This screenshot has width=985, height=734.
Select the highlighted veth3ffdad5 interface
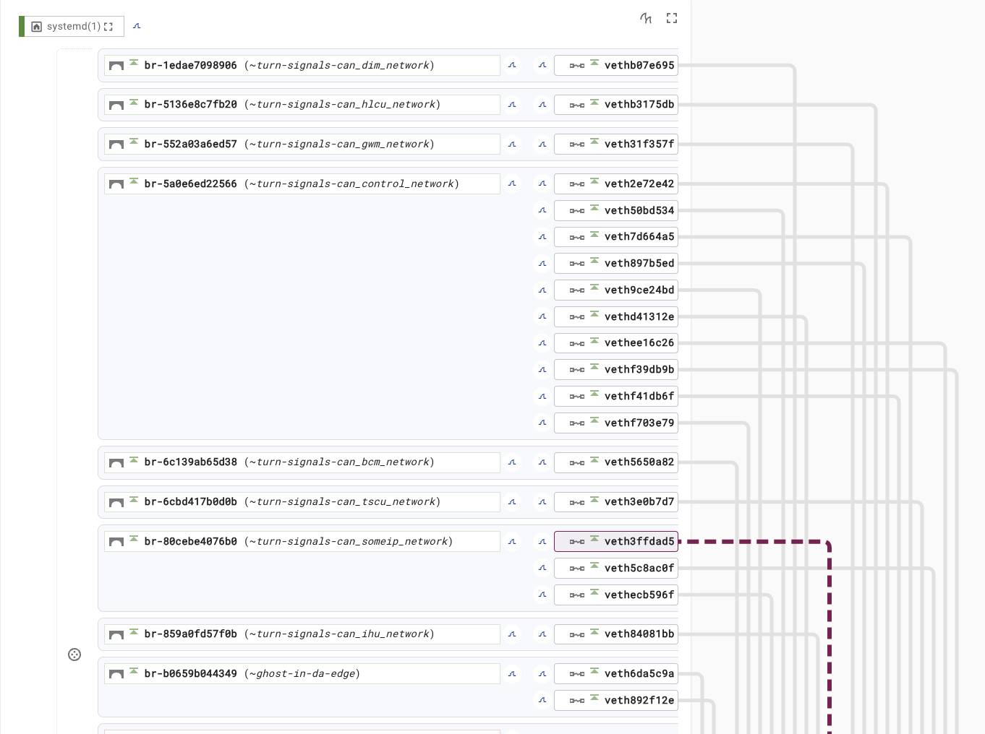tap(616, 542)
